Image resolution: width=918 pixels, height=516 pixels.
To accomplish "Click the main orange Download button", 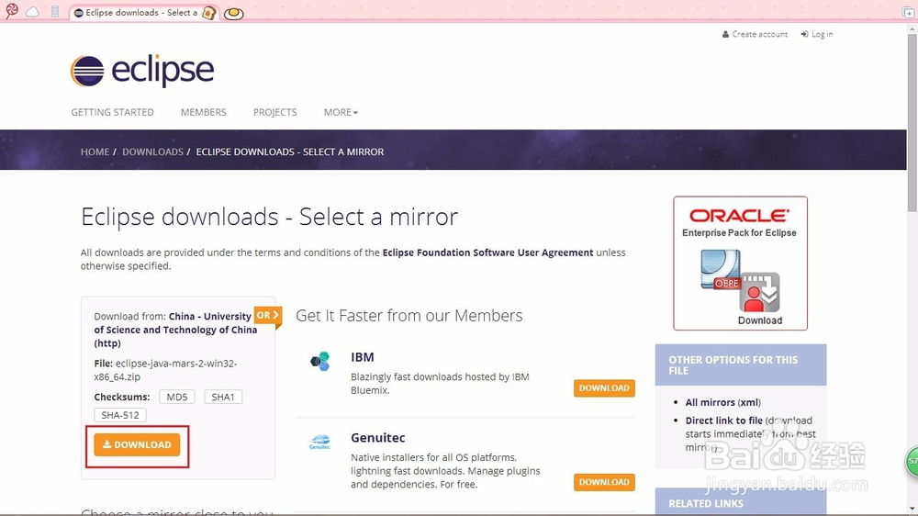I will click(x=137, y=445).
